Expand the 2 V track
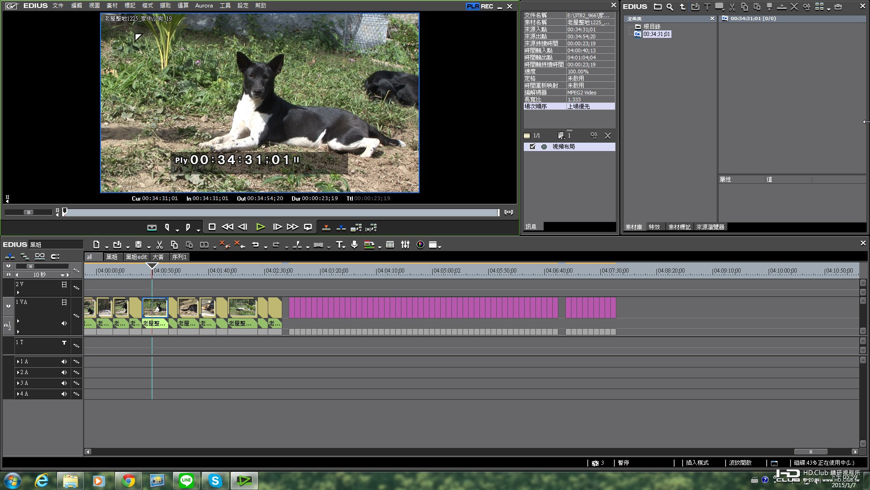 pyautogui.click(x=18, y=292)
